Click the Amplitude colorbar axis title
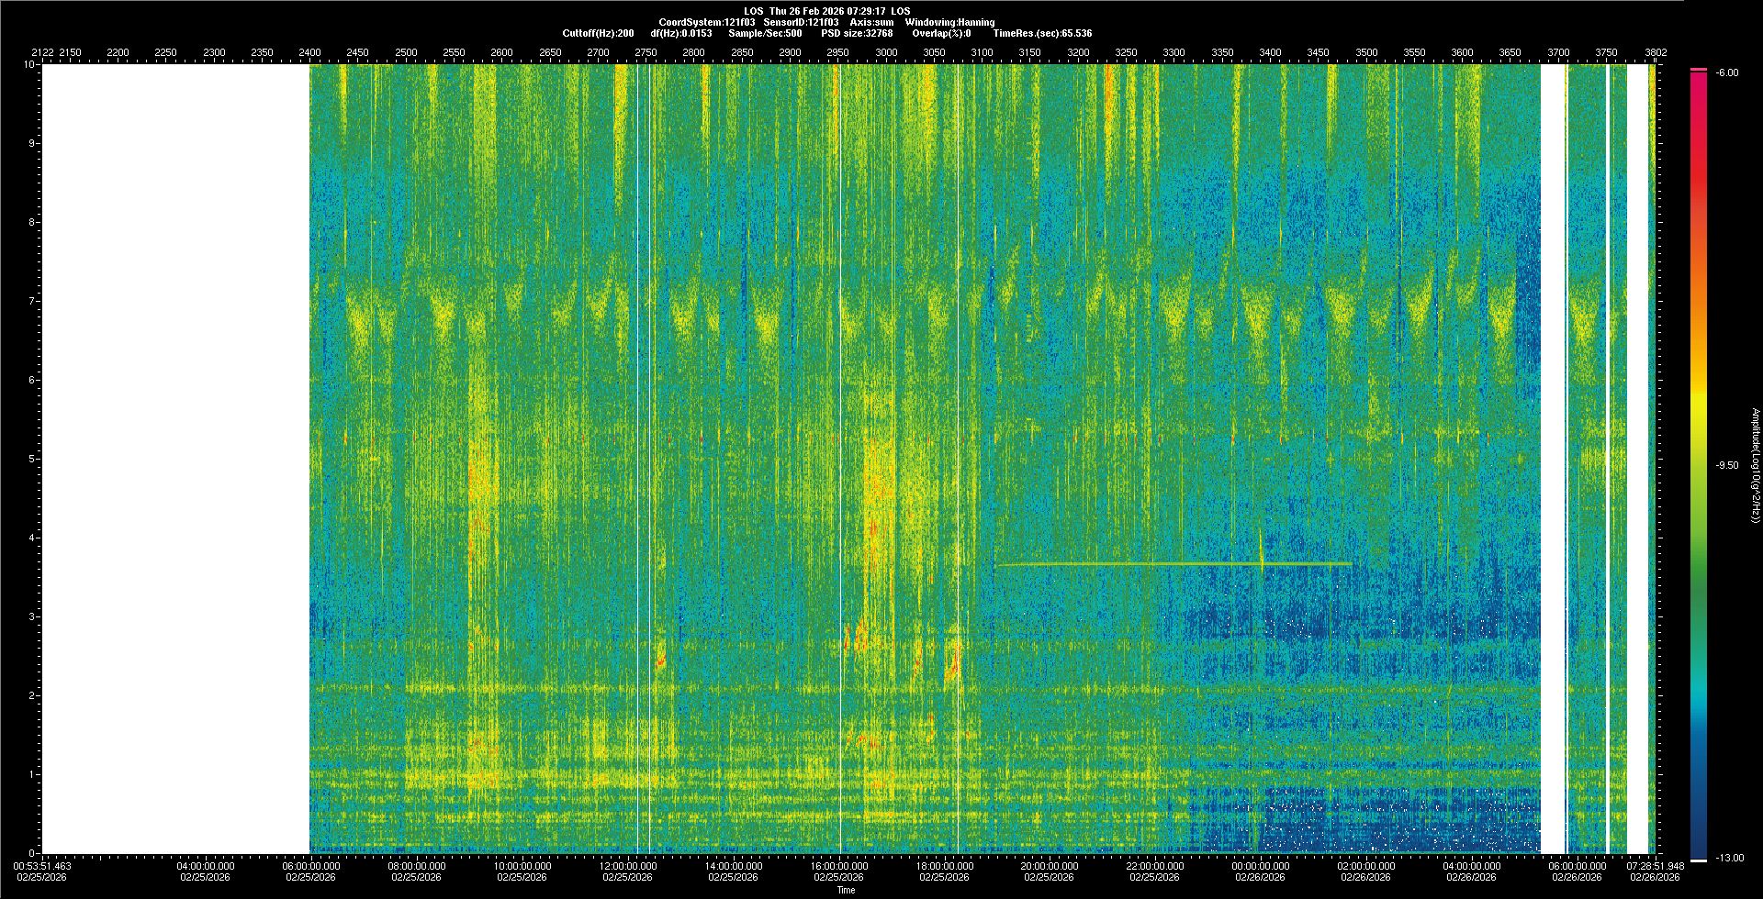The width and height of the screenshot is (1763, 899). 1754,466
